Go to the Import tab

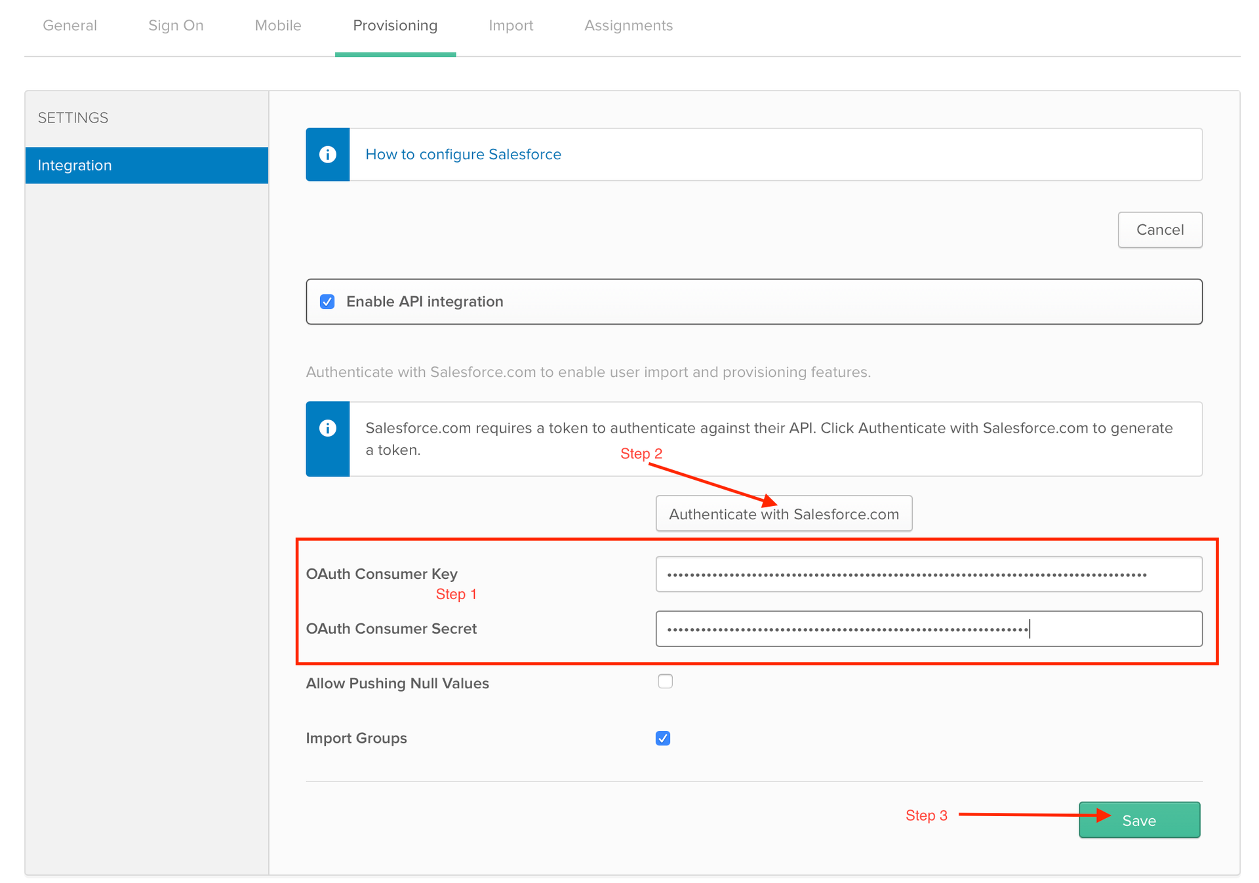pos(511,26)
